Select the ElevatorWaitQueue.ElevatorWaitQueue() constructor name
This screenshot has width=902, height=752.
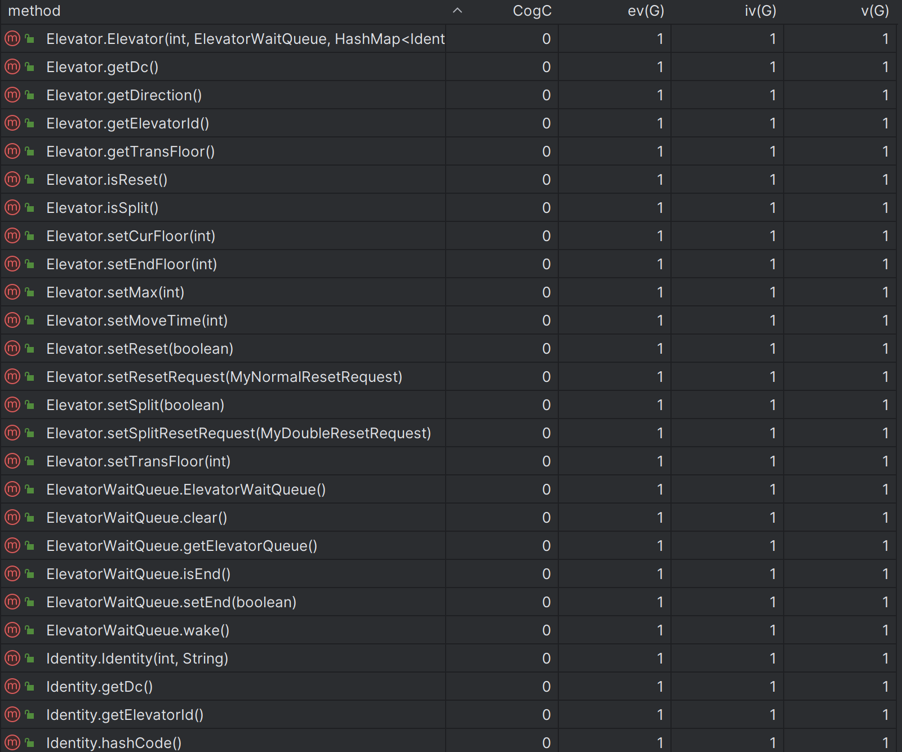pyautogui.click(x=186, y=490)
